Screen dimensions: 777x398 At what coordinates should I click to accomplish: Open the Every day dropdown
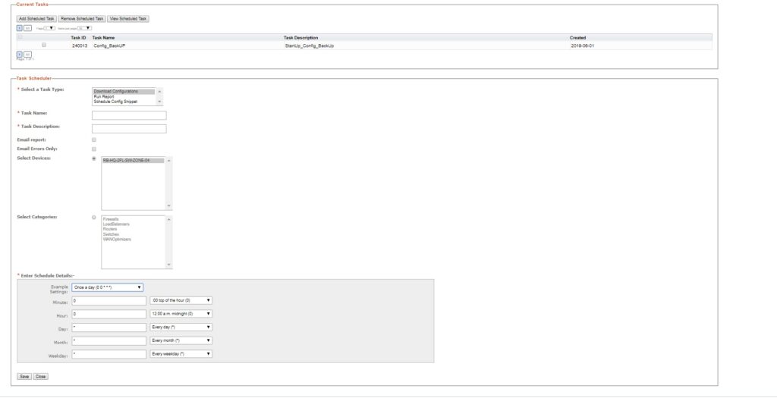181,327
